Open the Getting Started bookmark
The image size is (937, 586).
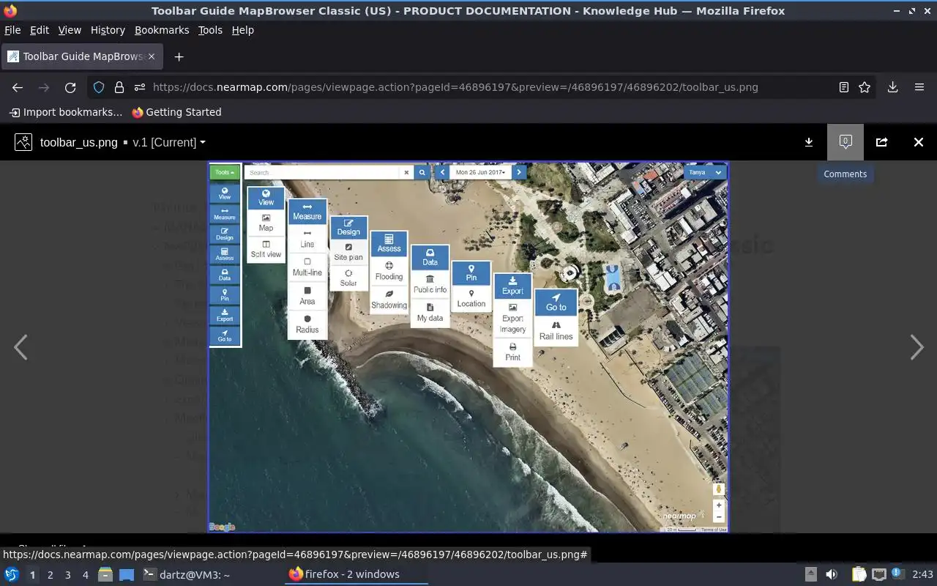(x=176, y=112)
